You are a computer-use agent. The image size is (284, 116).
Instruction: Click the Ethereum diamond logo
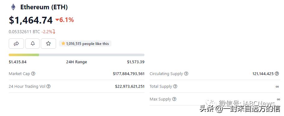13,7
